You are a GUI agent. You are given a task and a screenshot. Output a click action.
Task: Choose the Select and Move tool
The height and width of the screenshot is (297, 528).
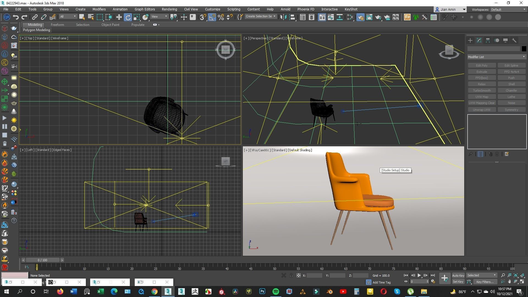[x=119, y=17]
